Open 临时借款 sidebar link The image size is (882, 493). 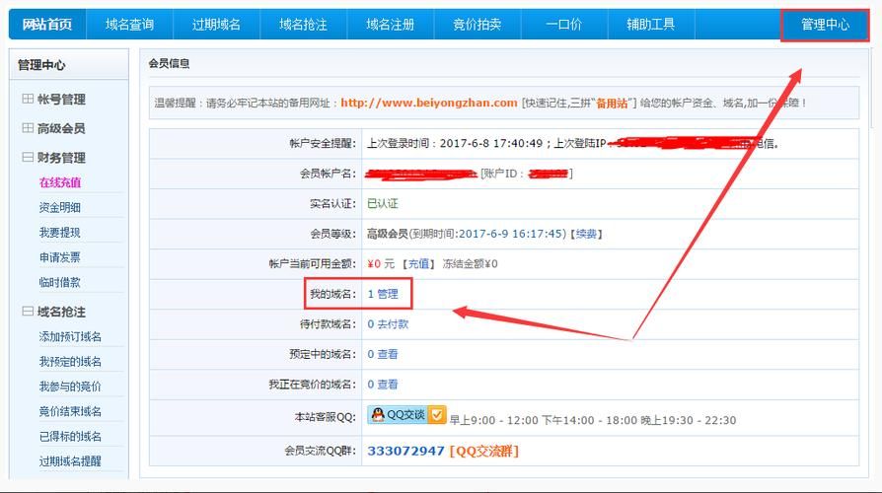point(60,282)
